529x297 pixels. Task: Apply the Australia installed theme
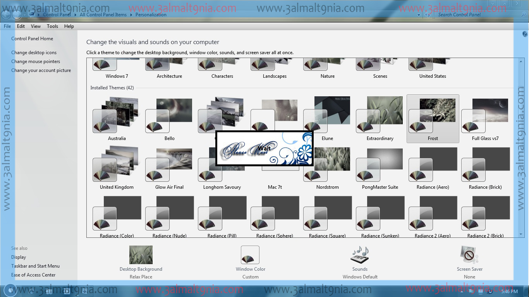point(117,119)
